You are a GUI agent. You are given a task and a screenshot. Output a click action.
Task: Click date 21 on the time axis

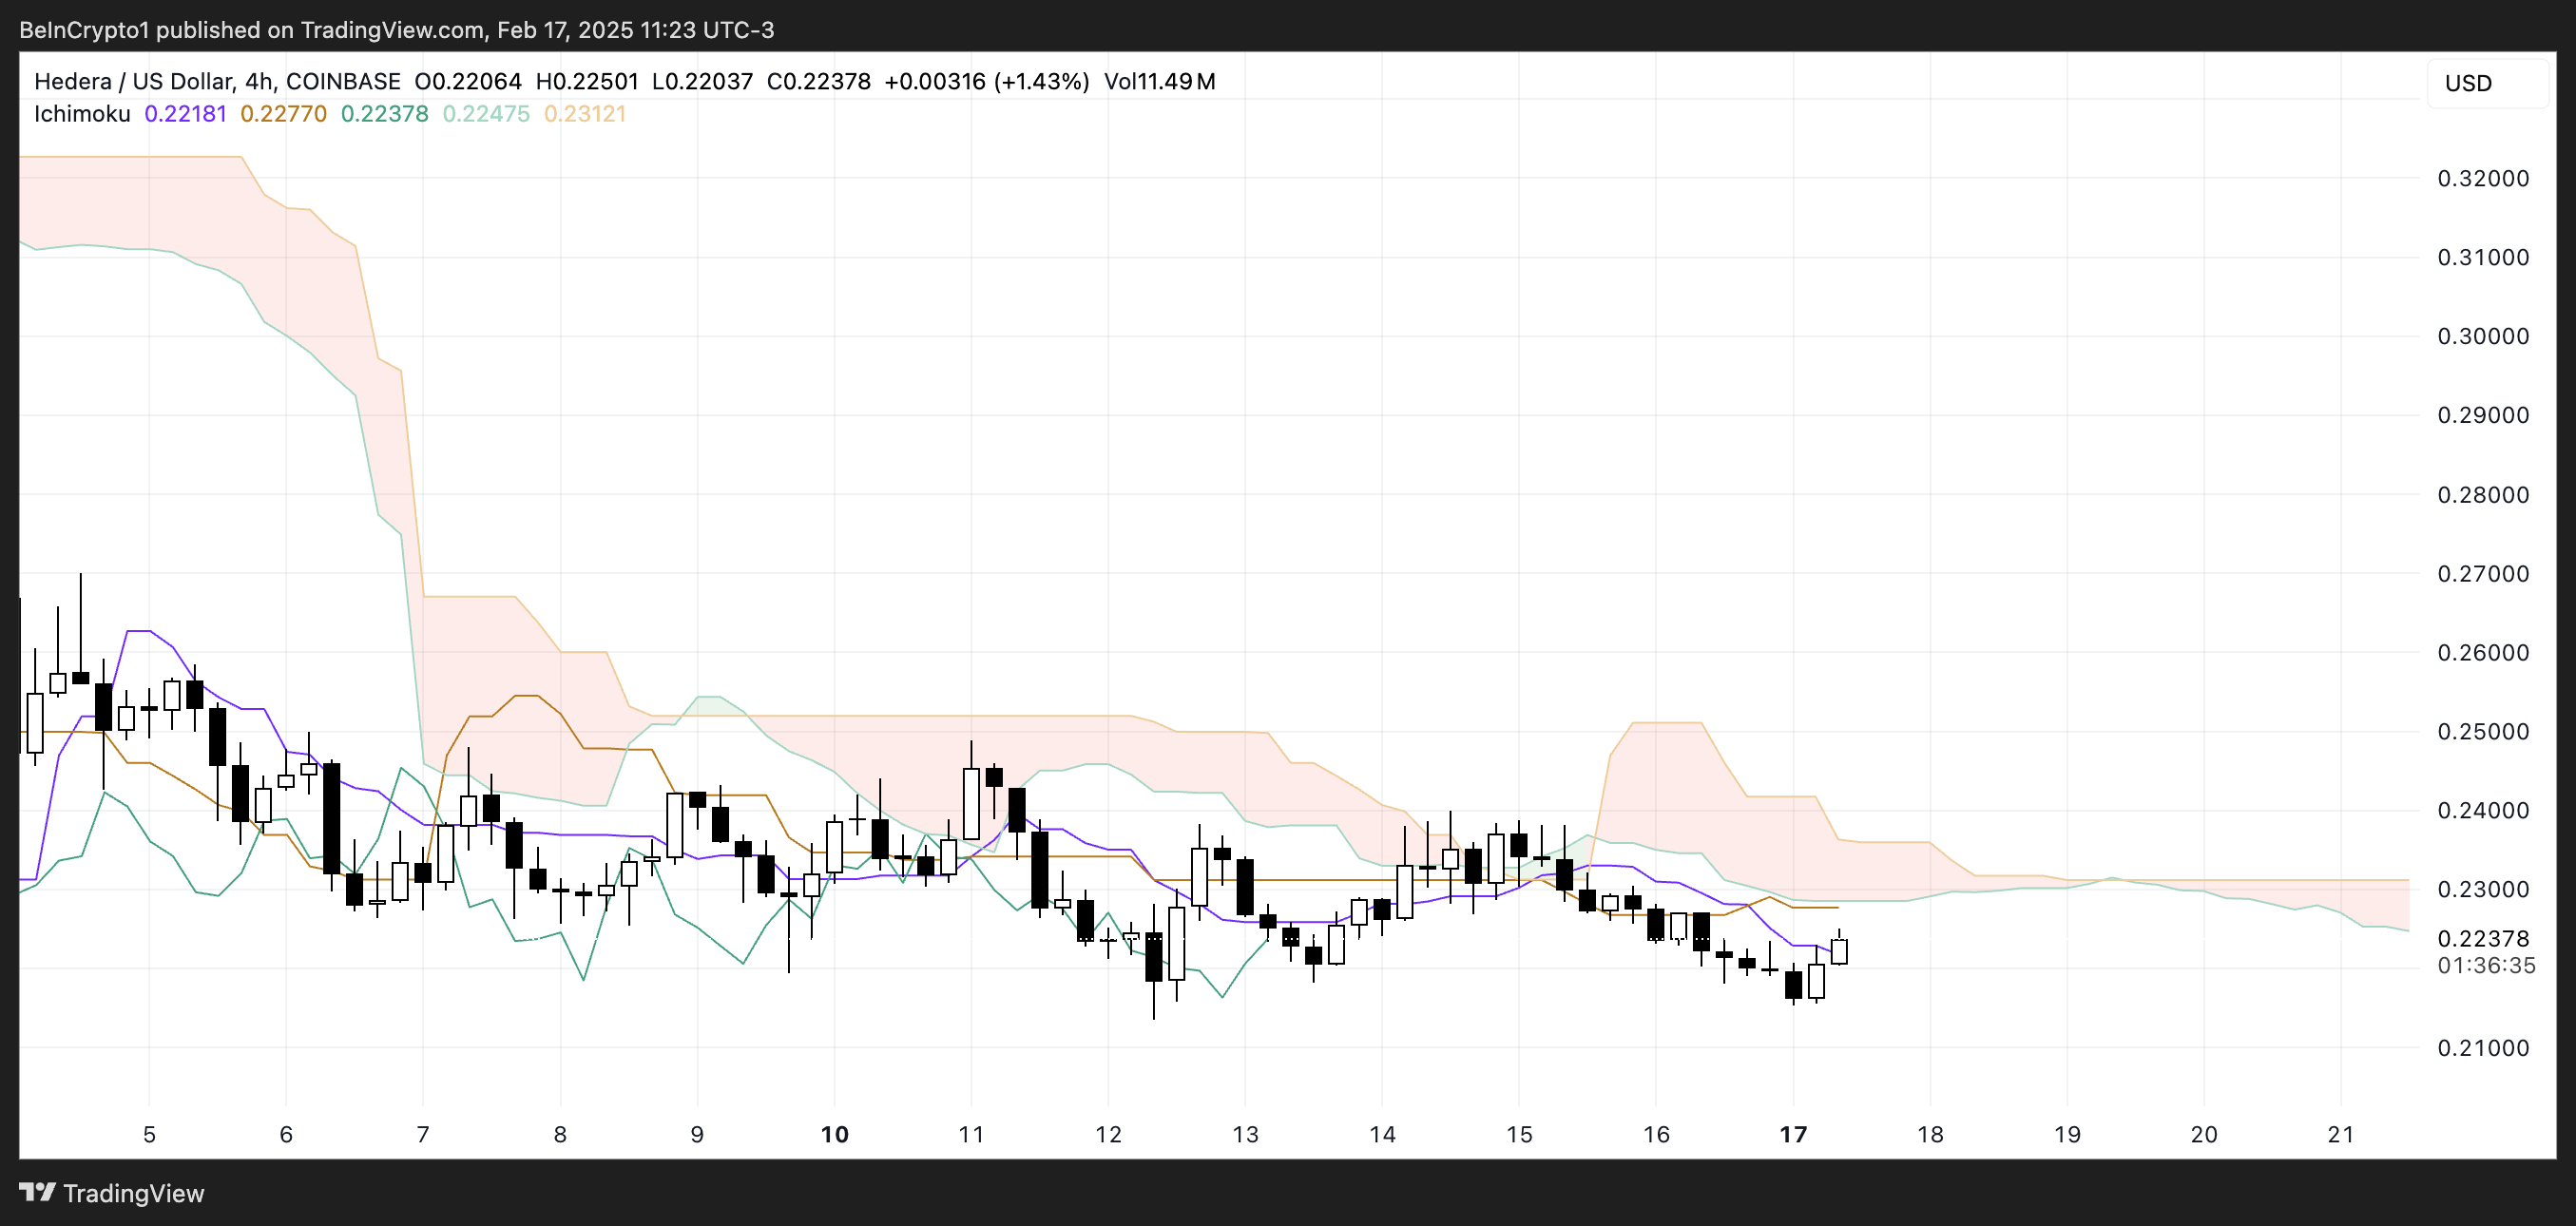2340,1134
